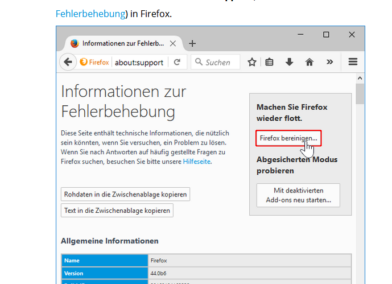
Task: Click the about:support address field
Action: [139, 62]
